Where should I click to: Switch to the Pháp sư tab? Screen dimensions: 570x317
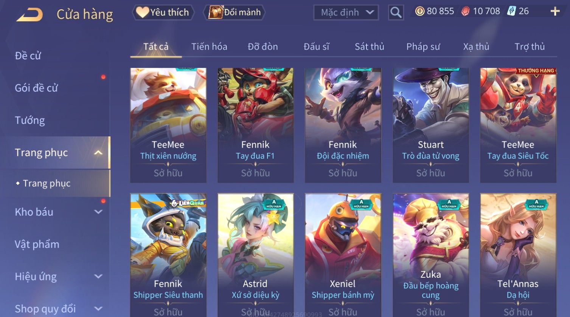(x=423, y=46)
